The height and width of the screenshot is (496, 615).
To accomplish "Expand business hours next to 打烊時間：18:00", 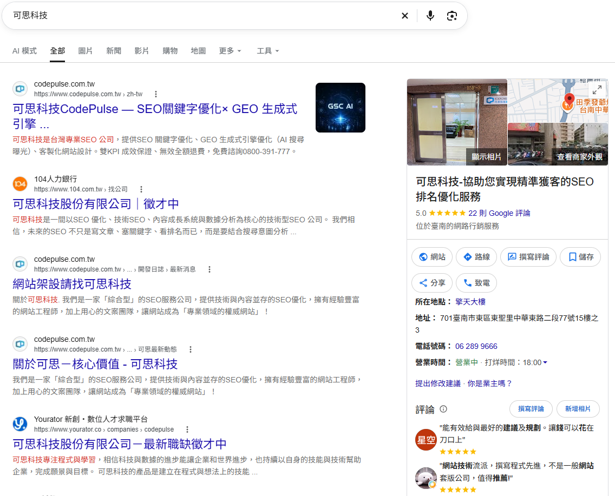I will [x=545, y=362].
